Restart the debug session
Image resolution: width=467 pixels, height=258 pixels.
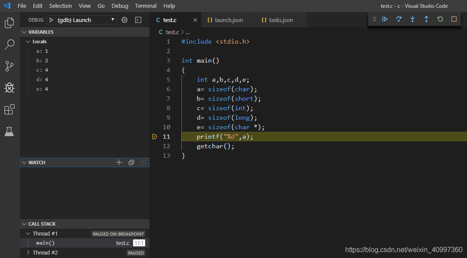coord(440,19)
